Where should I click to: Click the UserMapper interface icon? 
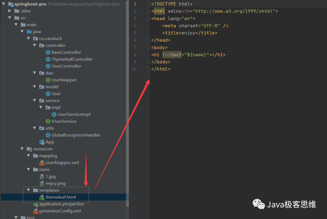pyautogui.click(x=48, y=80)
